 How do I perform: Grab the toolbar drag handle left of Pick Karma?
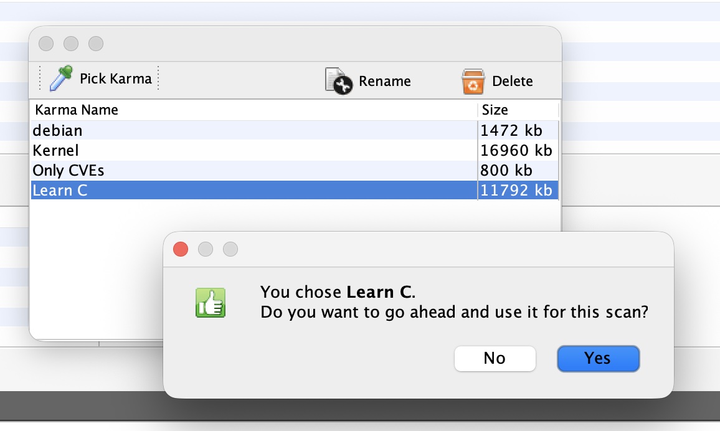tap(40, 78)
